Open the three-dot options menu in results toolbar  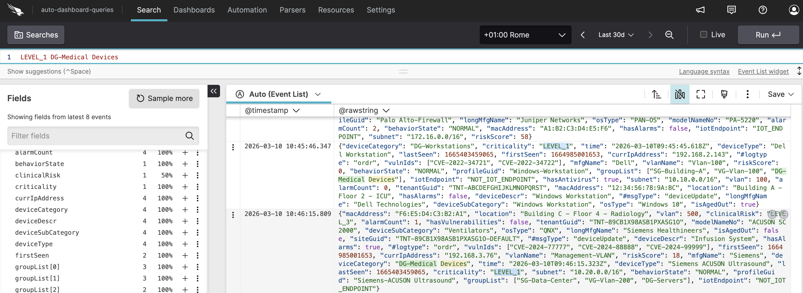click(747, 94)
